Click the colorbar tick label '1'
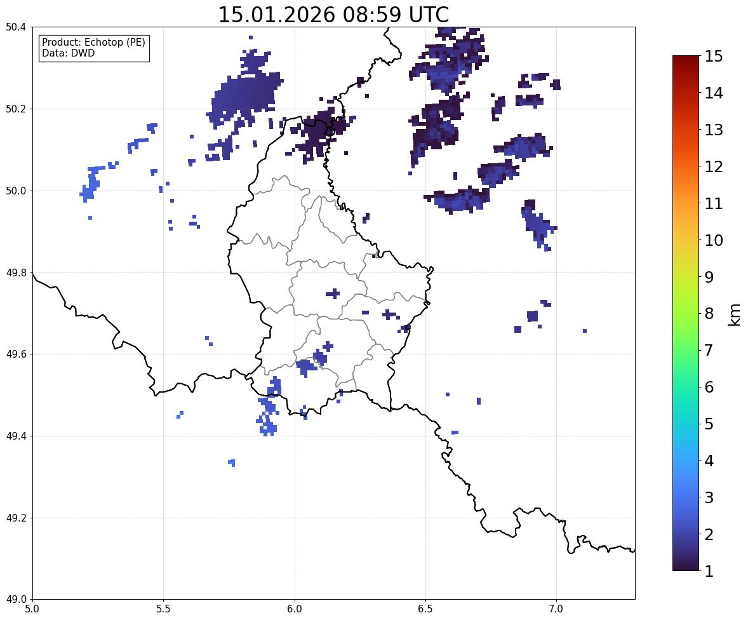Screen dimensions: 748x620 click(709, 571)
